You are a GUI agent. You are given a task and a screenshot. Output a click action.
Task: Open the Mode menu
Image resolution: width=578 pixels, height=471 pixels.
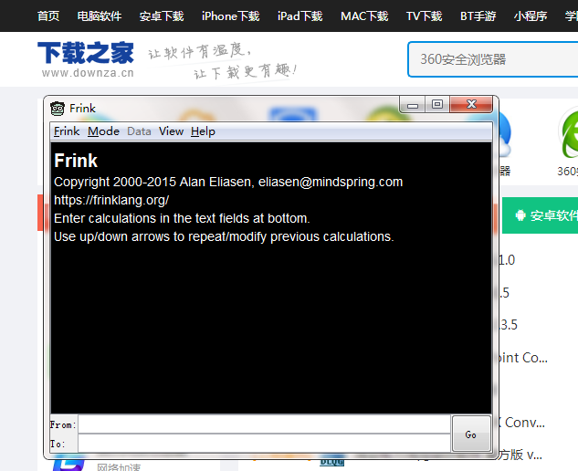tap(103, 131)
